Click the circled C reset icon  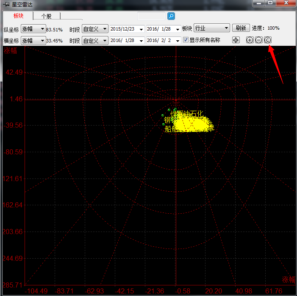tap(267, 40)
